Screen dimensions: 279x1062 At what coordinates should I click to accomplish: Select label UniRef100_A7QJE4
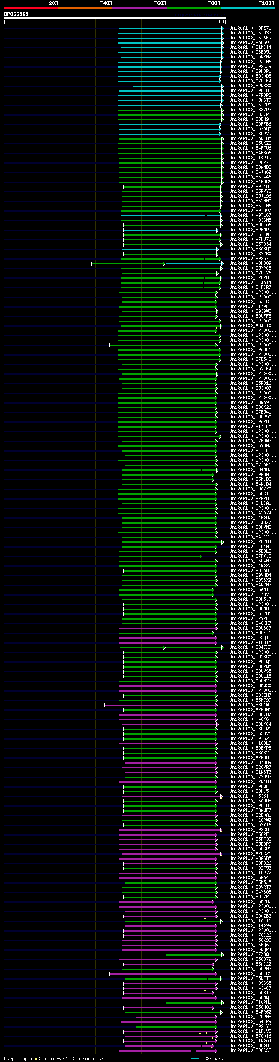[250, 81]
